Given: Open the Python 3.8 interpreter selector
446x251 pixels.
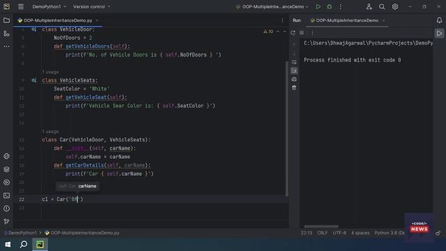Looking at the screenshot, I should (390, 233).
